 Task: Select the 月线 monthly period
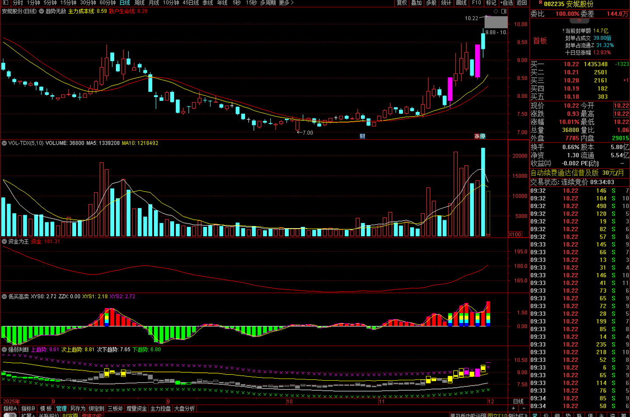pyautogui.click(x=154, y=3)
